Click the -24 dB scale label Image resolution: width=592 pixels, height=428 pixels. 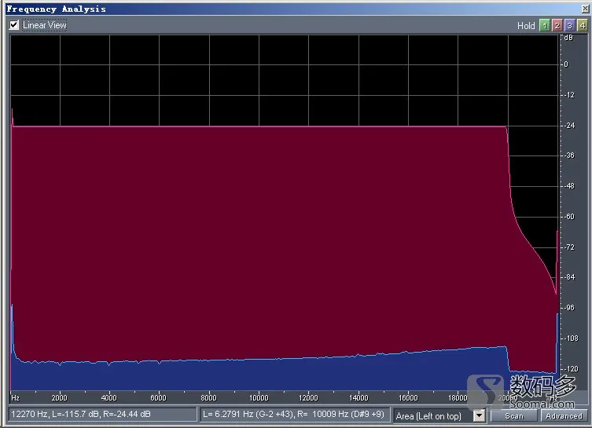569,125
